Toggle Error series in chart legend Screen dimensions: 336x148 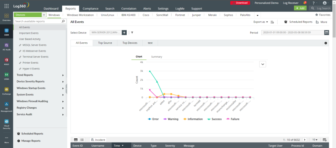click(x=153, y=119)
